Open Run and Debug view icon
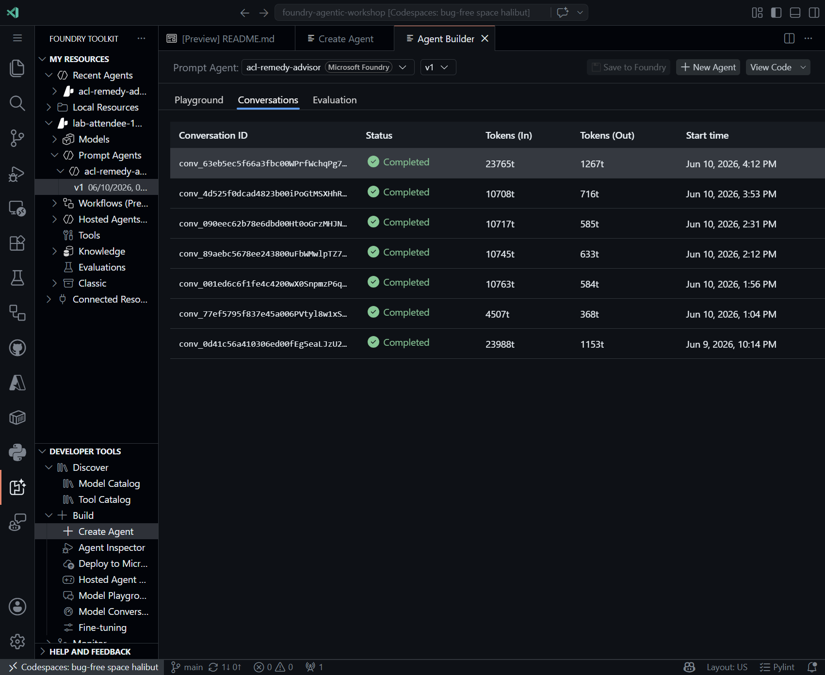The image size is (825, 675). [17, 173]
